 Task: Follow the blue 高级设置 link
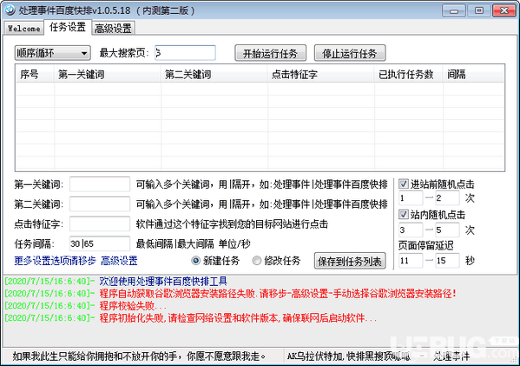[120, 261]
